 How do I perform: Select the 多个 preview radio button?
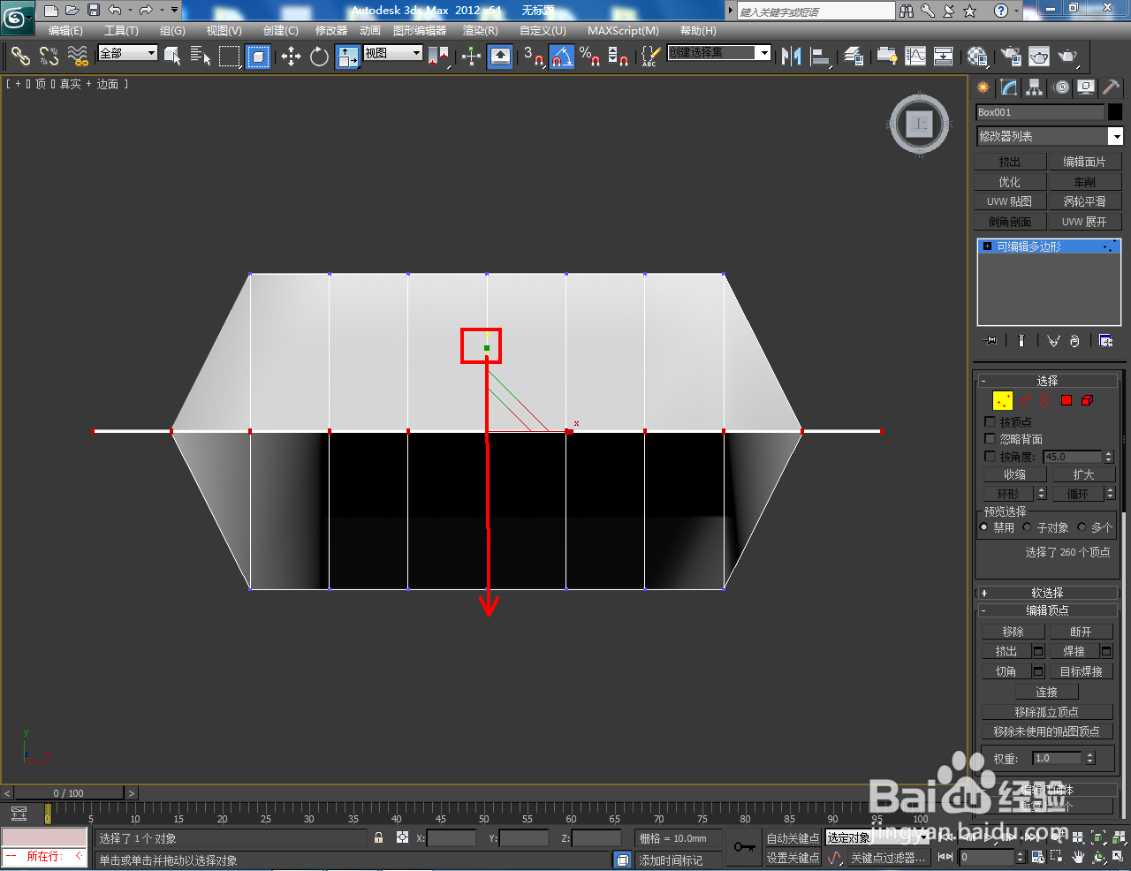point(1082,527)
